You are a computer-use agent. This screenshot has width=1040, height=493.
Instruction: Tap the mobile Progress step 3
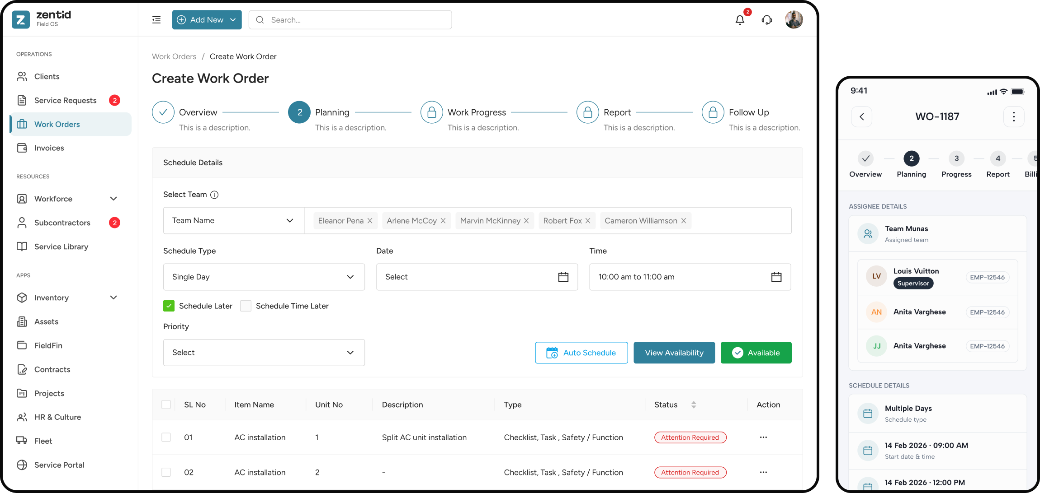pyautogui.click(x=956, y=158)
